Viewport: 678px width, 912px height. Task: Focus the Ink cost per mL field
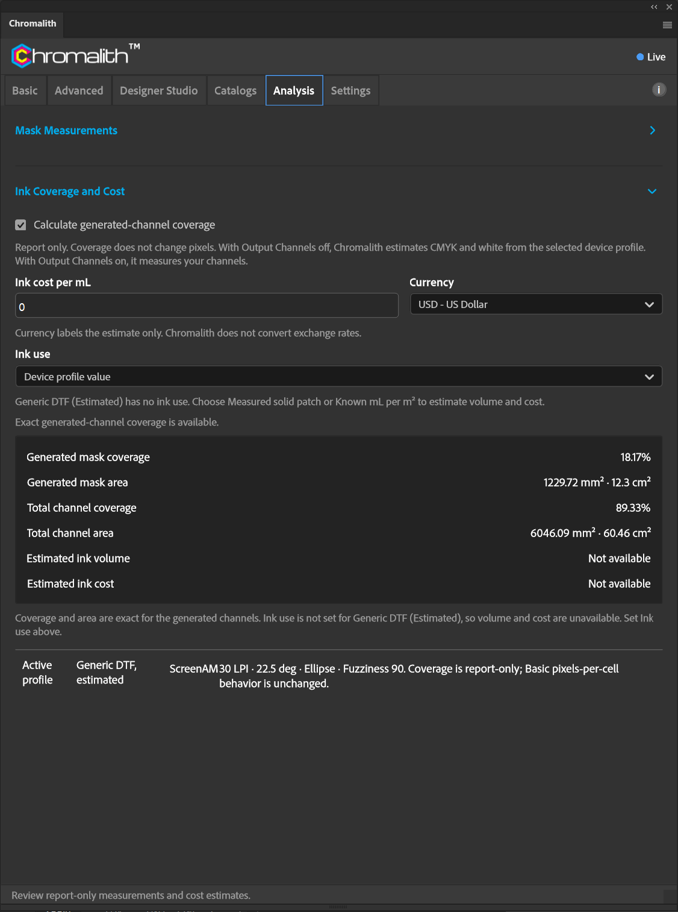point(207,306)
